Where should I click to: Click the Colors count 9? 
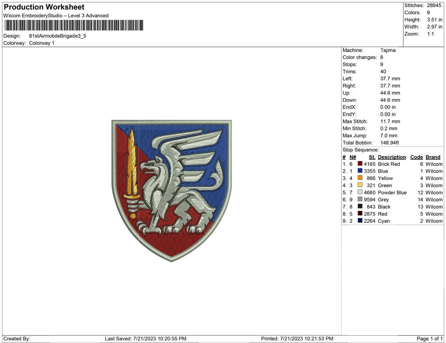(428, 13)
